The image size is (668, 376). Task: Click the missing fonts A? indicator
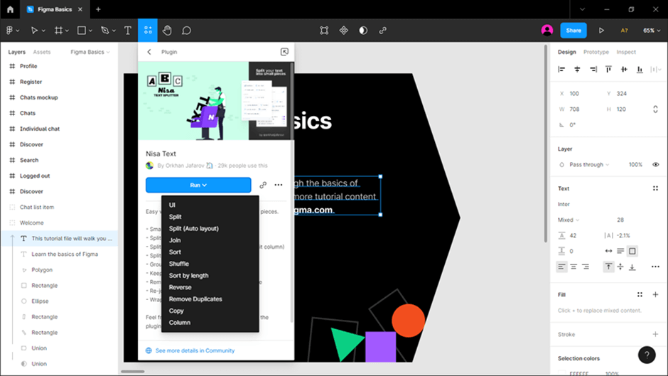click(624, 31)
